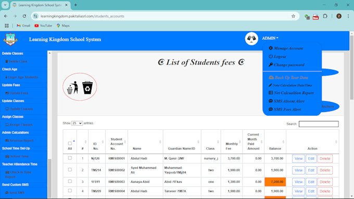Open Note Calculation Date/Time
The height and width of the screenshot is (199, 354).
click(292, 85)
